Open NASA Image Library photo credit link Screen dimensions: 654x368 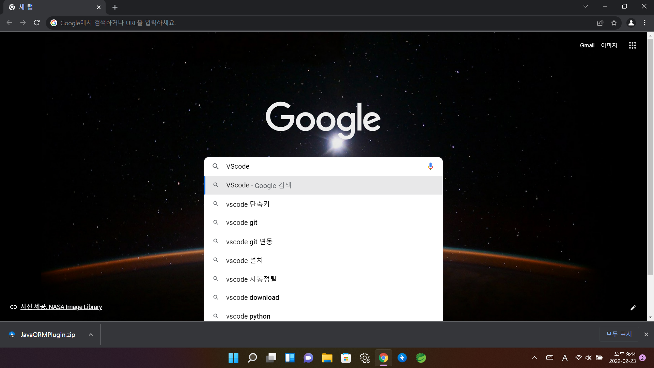pos(61,307)
